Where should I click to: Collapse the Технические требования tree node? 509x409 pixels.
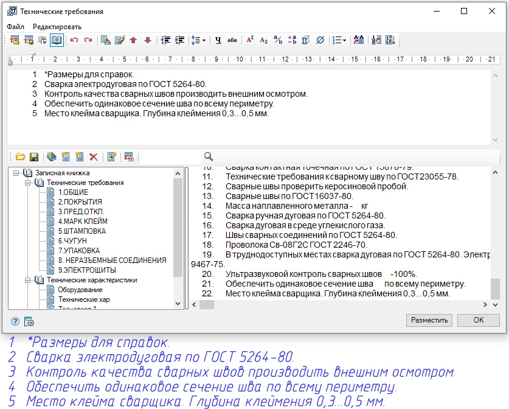(x=27, y=183)
